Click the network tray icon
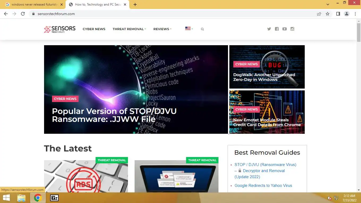Viewport: 361px width, 203px height. [336, 198]
